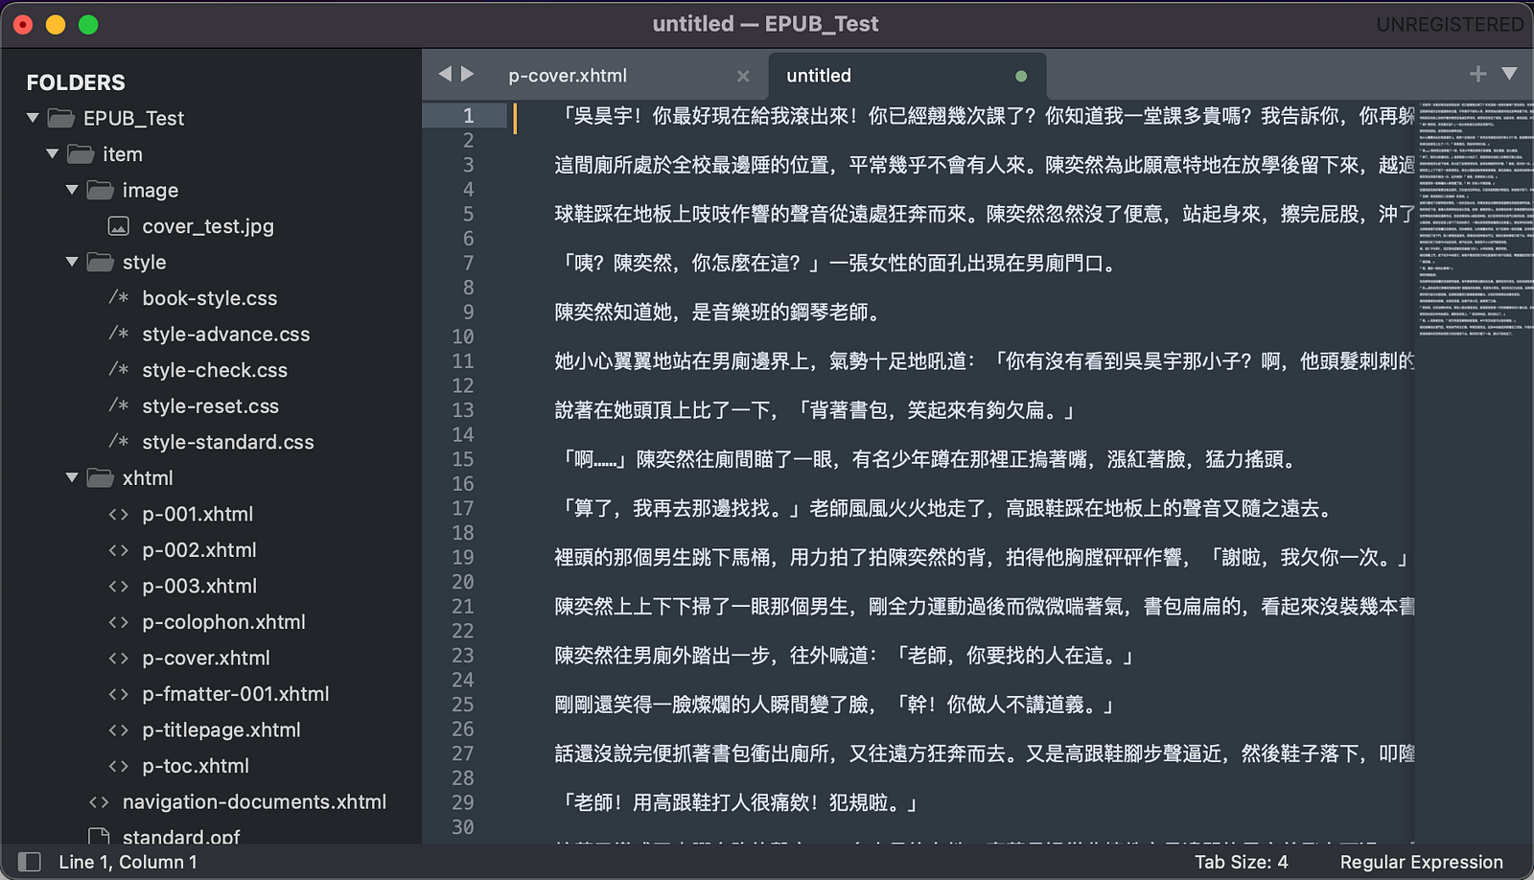Toggle sidebar with status bar panel icon
The height and width of the screenshot is (880, 1534).
click(x=30, y=862)
